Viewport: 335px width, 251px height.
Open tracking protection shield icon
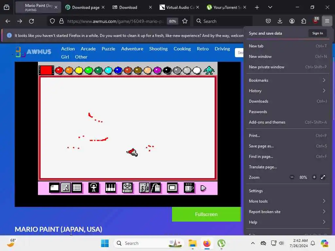(x=52, y=21)
